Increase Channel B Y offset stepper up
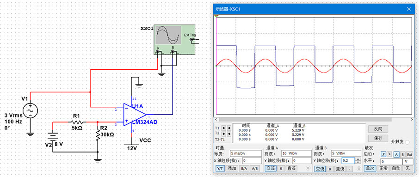Viewport: 420px width, 177px height. (x=358, y=159)
